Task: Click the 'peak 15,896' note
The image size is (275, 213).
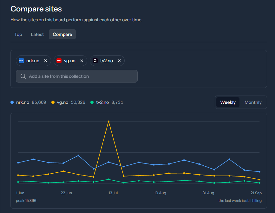Action: coord(26,201)
